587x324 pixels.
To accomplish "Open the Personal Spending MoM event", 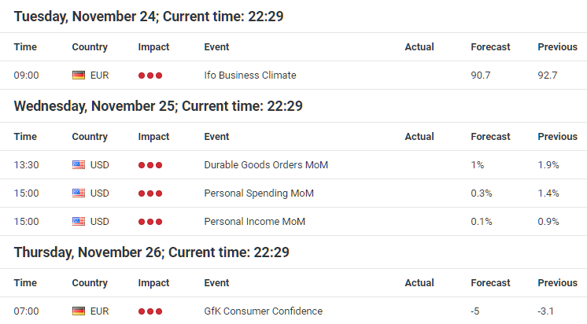I will pos(259,193).
